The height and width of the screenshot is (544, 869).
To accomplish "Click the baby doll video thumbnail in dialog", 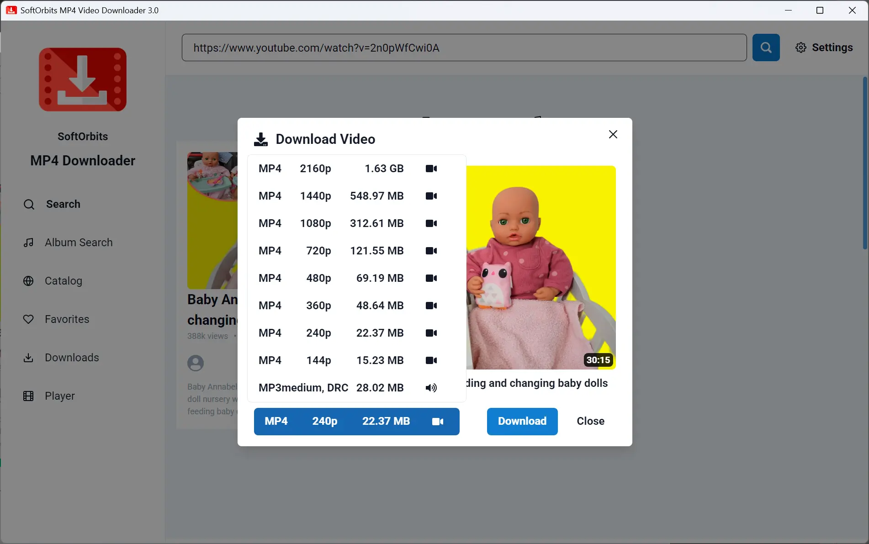I will click(x=541, y=267).
